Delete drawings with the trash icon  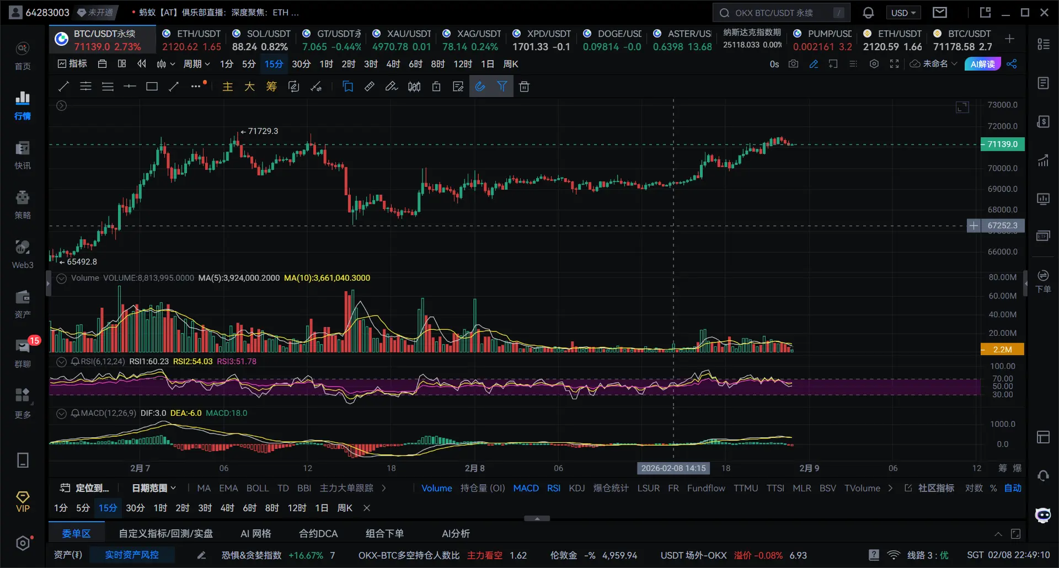tap(525, 87)
